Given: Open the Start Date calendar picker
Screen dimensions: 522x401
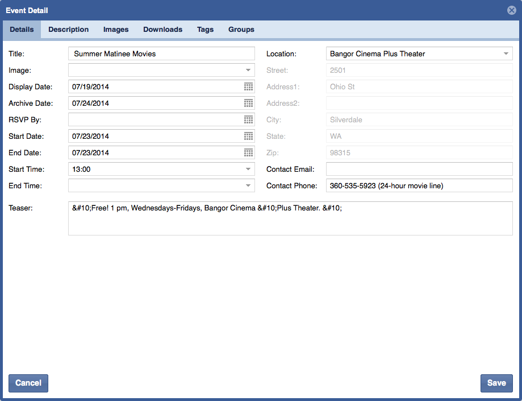Looking at the screenshot, I should coord(248,136).
